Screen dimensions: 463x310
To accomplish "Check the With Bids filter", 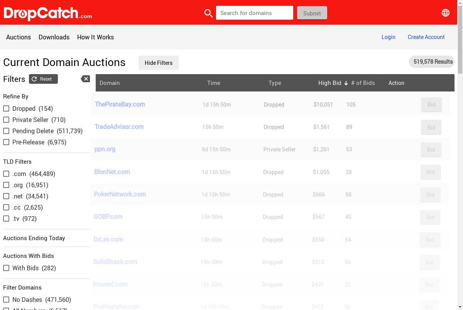I will 6,268.
